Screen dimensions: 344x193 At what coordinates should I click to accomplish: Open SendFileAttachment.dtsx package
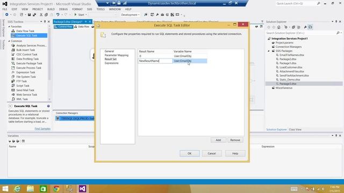click(x=294, y=76)
